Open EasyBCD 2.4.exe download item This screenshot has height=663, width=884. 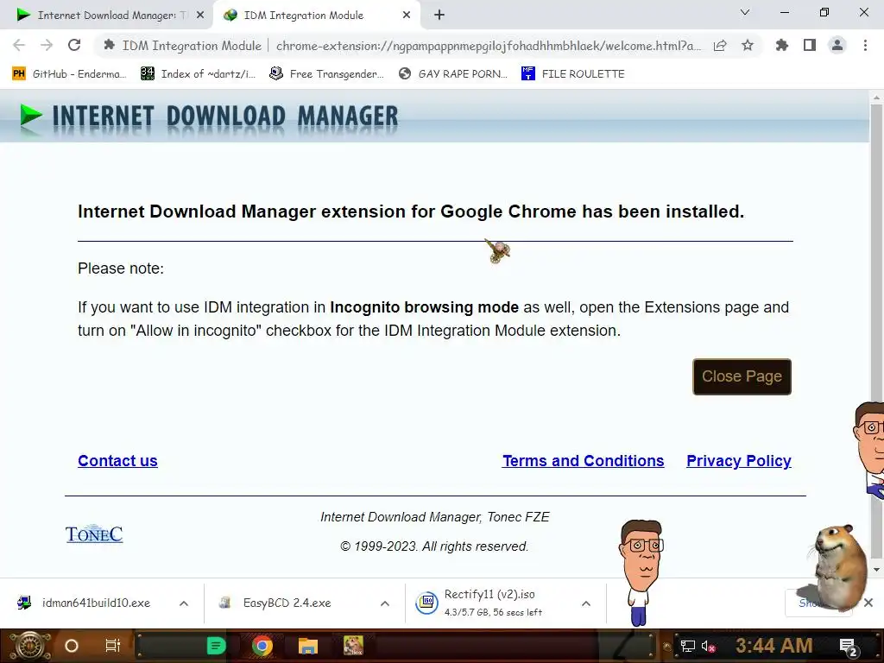tap(276, 603)
